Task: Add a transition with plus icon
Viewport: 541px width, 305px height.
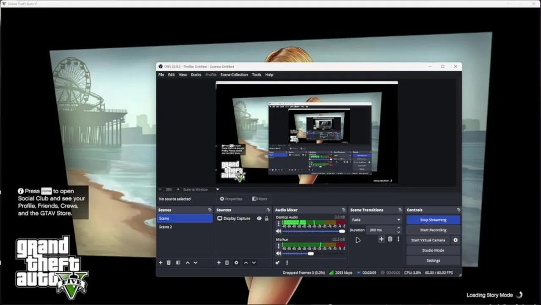Action: 381,239
